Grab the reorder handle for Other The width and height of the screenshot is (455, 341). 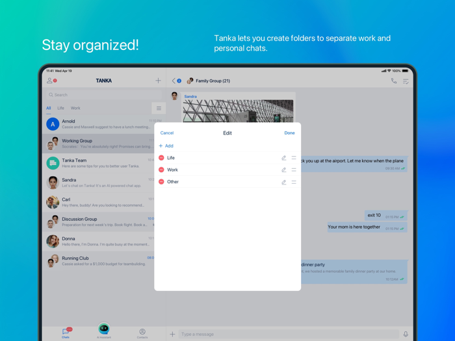click(x=294, y=182)
